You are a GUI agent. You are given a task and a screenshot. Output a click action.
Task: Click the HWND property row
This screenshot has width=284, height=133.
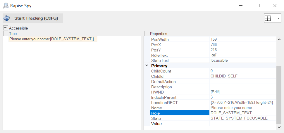coord(179,92)
